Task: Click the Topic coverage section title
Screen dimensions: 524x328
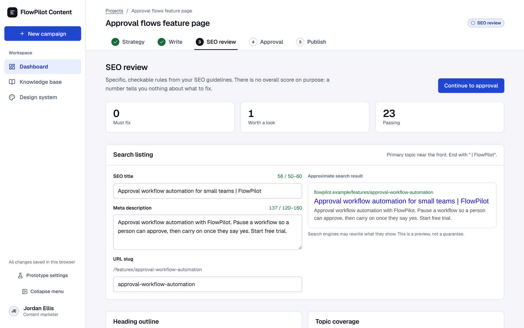Action: 337,322
